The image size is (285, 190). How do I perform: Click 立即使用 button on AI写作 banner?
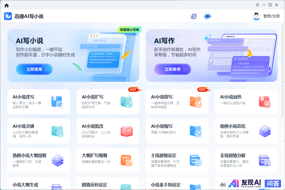tap(173, 69)
